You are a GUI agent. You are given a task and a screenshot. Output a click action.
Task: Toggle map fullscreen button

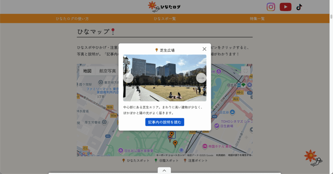(x=246, y=71)
